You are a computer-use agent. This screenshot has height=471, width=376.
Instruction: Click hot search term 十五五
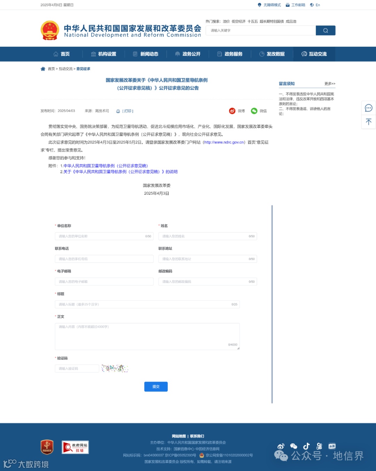[252, 22]
